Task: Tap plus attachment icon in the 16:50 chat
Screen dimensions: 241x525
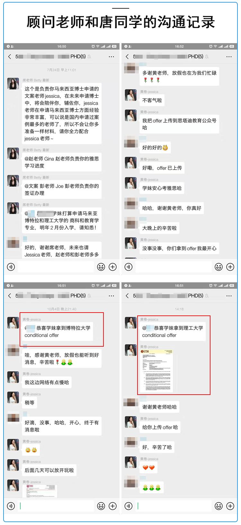Action: click(x=112, y=267)
